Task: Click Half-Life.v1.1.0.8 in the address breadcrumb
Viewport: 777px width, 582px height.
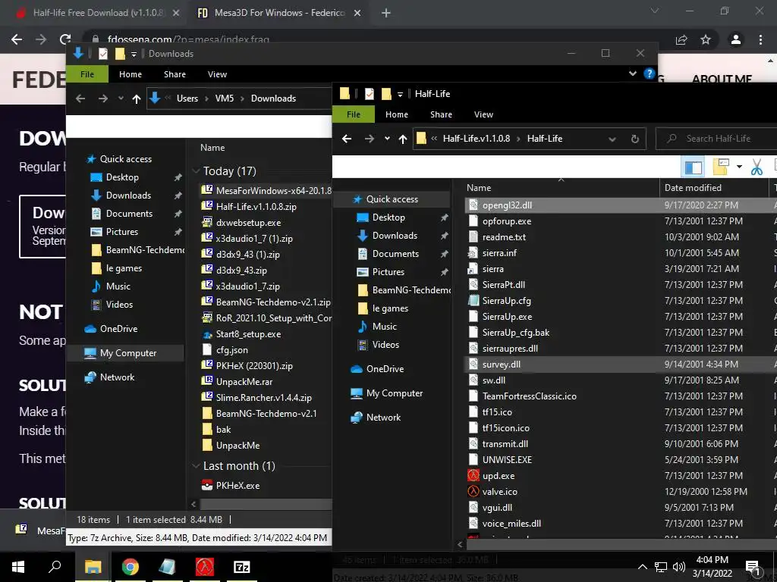Action: click(477, 139)
